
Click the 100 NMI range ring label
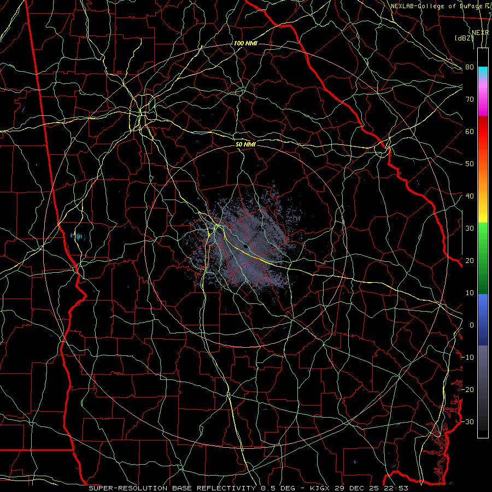245,43
